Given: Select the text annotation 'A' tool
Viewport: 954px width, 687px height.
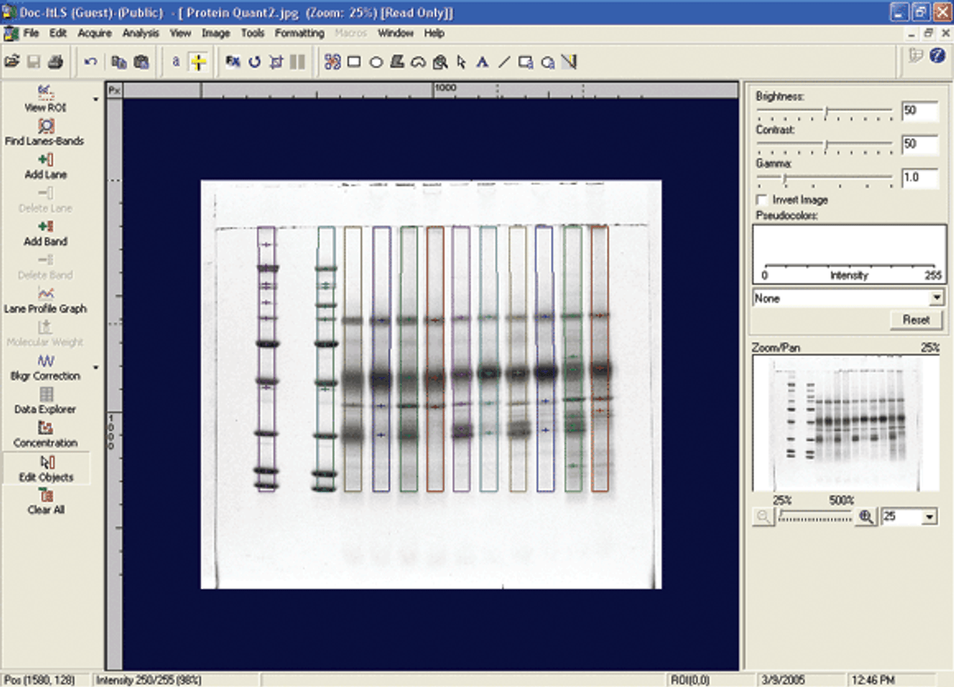Looking at the screenshot, I should (x=482, y=62).
